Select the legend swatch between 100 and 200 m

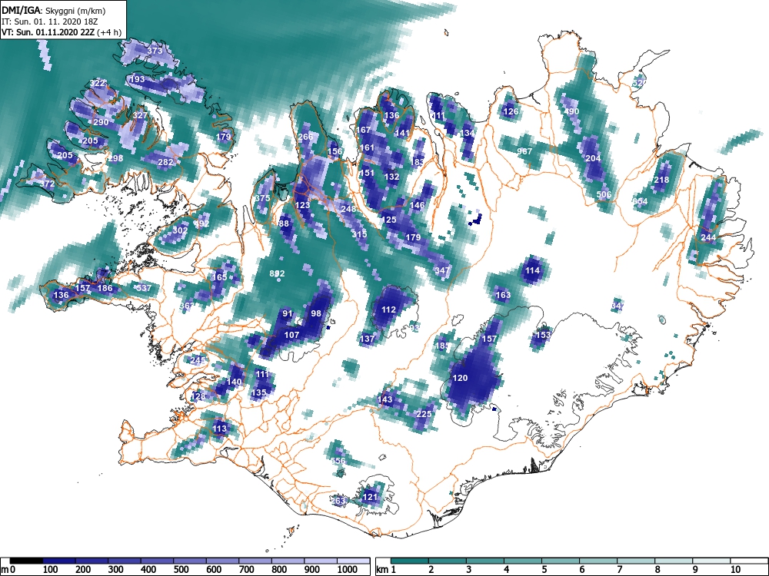(x=59, y=561)
